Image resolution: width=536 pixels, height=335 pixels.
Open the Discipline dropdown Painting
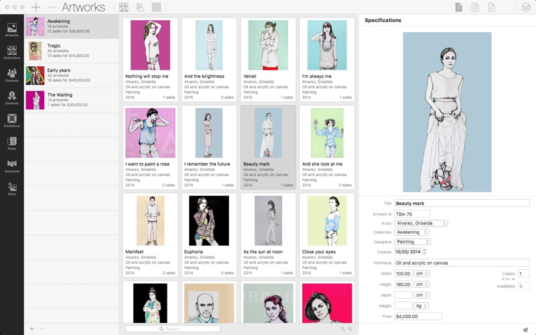pos(413,242)
